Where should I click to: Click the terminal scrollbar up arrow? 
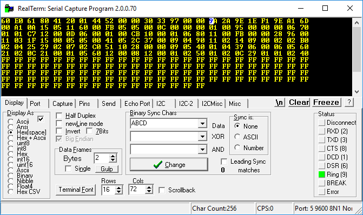[x=357, y=23]
